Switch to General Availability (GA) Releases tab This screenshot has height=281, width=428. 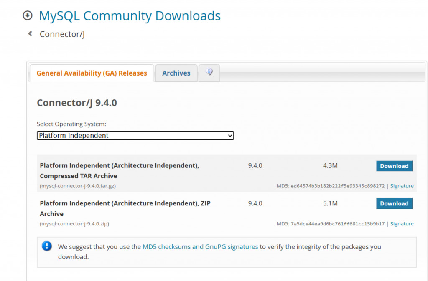click(92, 73)
